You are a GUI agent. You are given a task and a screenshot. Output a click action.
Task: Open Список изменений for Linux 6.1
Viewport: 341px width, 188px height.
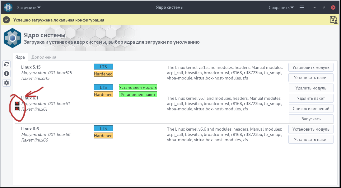click(x=311, y=108)
